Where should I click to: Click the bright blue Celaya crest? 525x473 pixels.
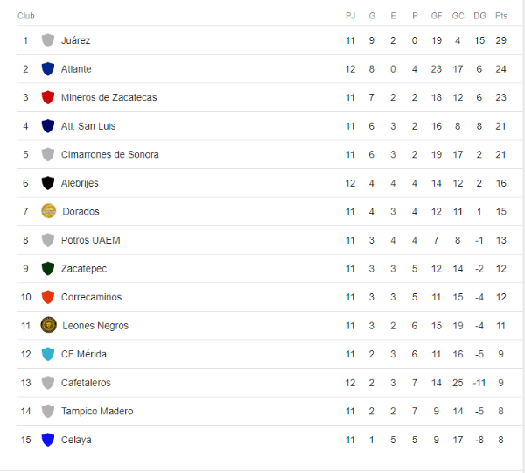[48, 440]
